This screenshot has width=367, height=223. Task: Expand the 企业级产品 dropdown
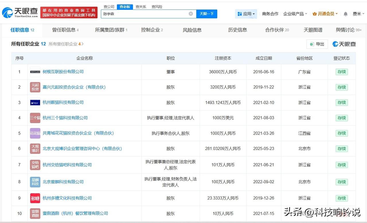point(306,14)
